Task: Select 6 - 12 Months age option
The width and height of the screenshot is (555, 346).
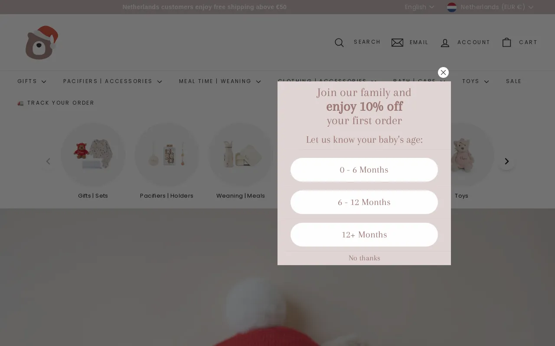Action: point(364,202)
